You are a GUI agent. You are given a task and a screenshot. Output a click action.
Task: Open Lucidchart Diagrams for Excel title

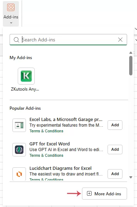(60, 168)
